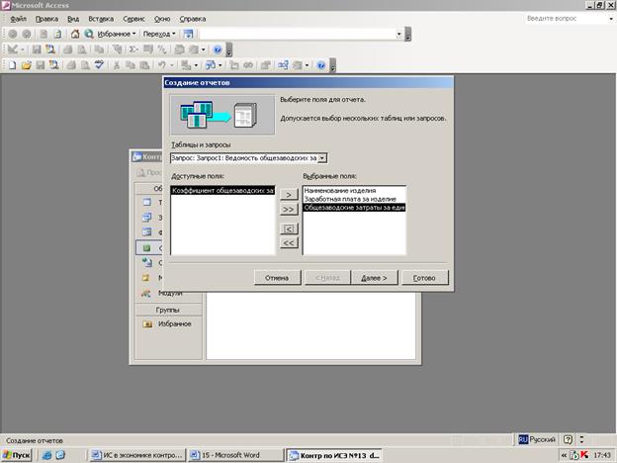Open the Script Editor icon
Viewport: 617px width, 463px height.
coord(248,65)
